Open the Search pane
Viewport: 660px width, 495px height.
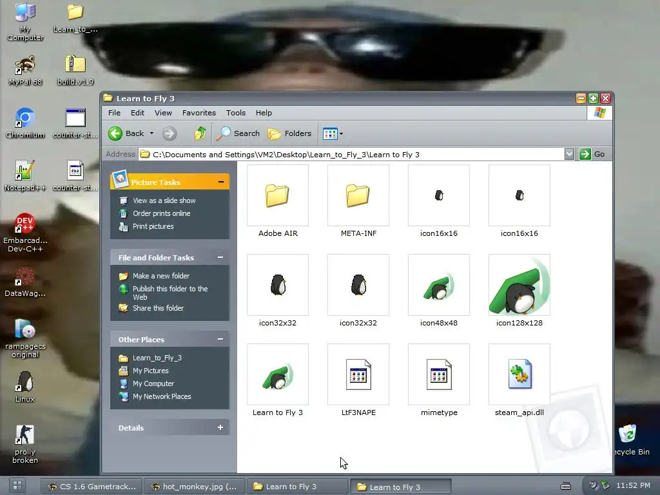[x=238, y=133]
